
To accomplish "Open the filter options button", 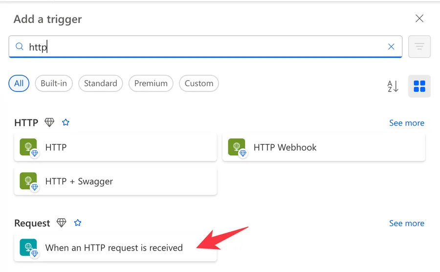I will pyautogui.click(x=419, y=47).
